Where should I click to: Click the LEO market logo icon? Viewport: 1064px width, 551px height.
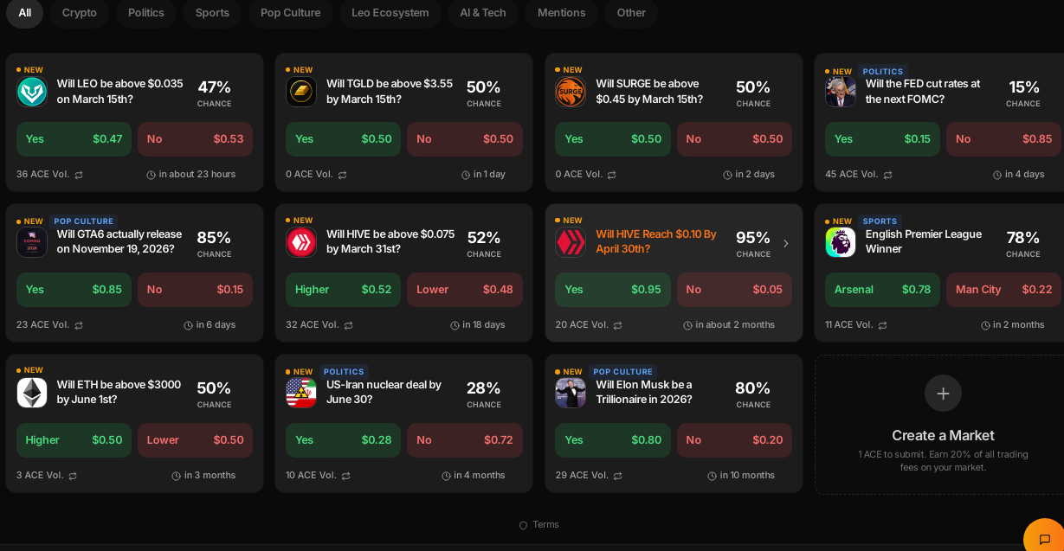[x=32, y=92]
